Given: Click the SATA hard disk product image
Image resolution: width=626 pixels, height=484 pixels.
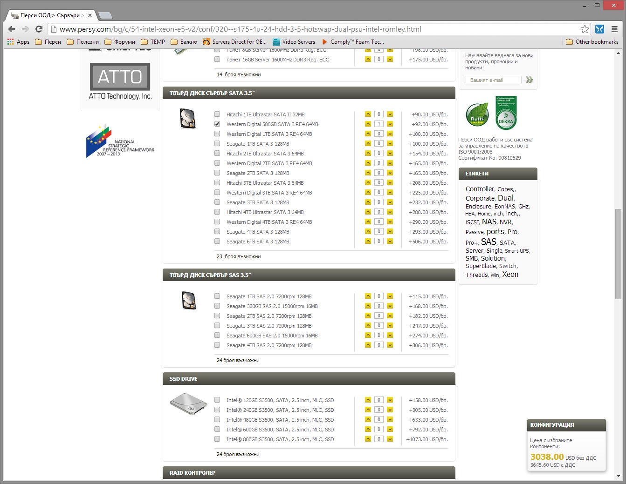Looking at the screenshot, I should click(x=187, y=118).
